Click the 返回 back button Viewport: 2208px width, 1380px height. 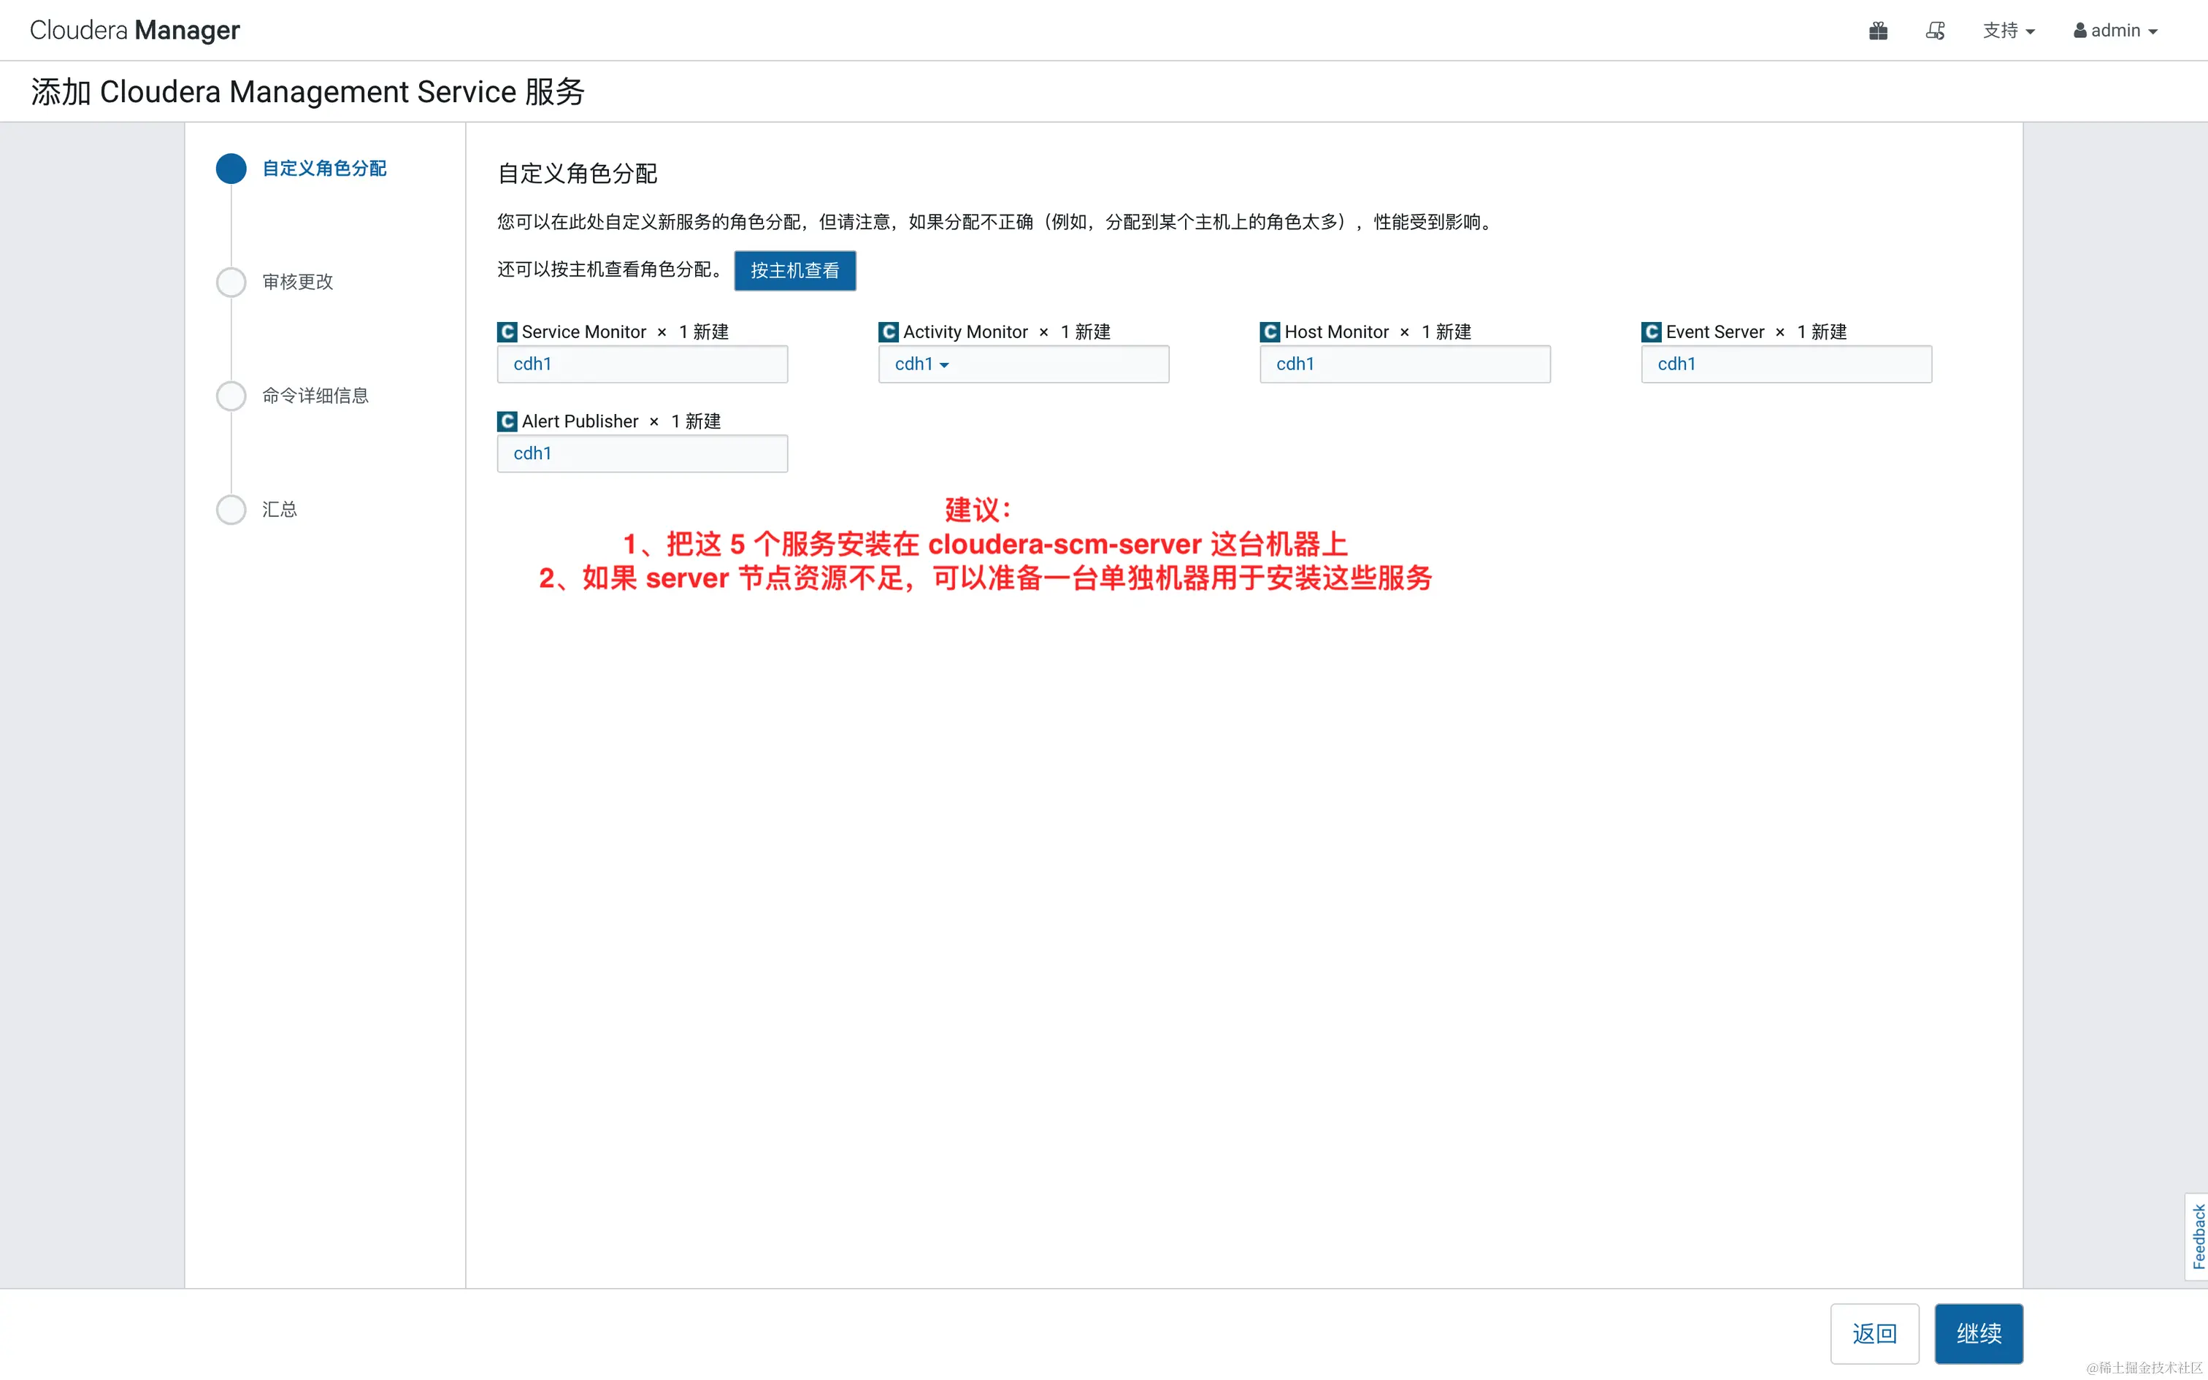(x=1874, y=1333)
